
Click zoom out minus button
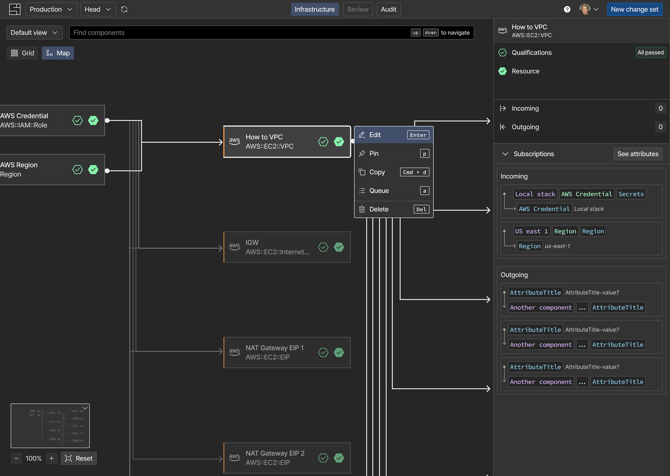click(16, 458)
